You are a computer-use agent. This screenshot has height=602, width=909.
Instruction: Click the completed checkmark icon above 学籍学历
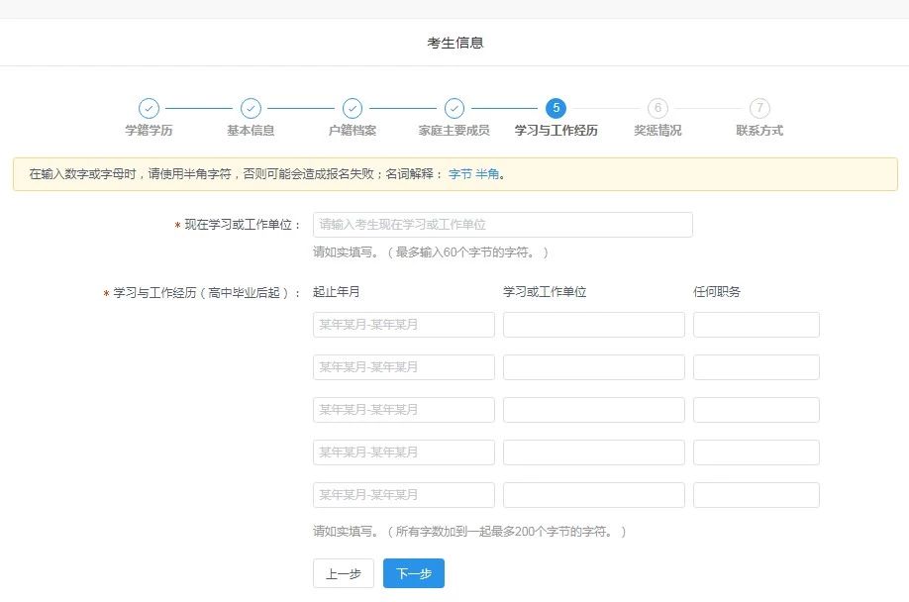150,108
